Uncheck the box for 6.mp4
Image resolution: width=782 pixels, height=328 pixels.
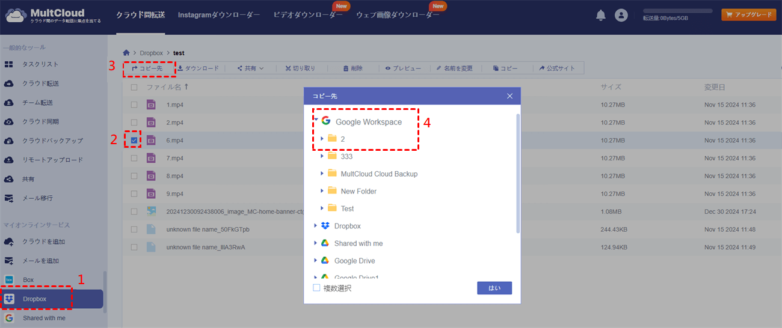point(134,140)
